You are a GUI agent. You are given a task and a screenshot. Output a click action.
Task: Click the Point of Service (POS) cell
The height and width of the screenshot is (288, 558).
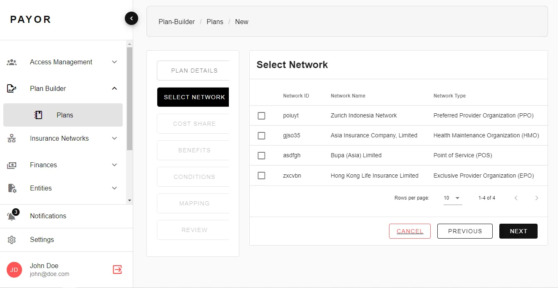463,156
